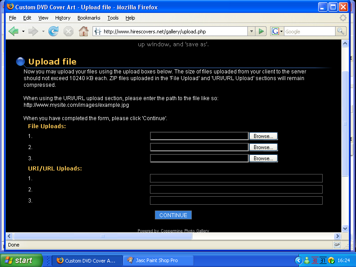Click the Reload page icon

(x=53, y=32)
